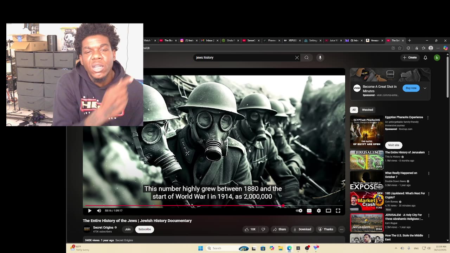This screenshot has height=253, width=450.
Task: Open YouTube notifications bell
Action: click(425, 58)
